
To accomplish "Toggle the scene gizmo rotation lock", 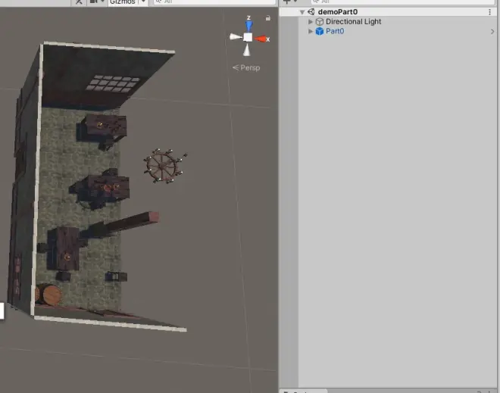I will pyautogui.click(x=268, y=18).
